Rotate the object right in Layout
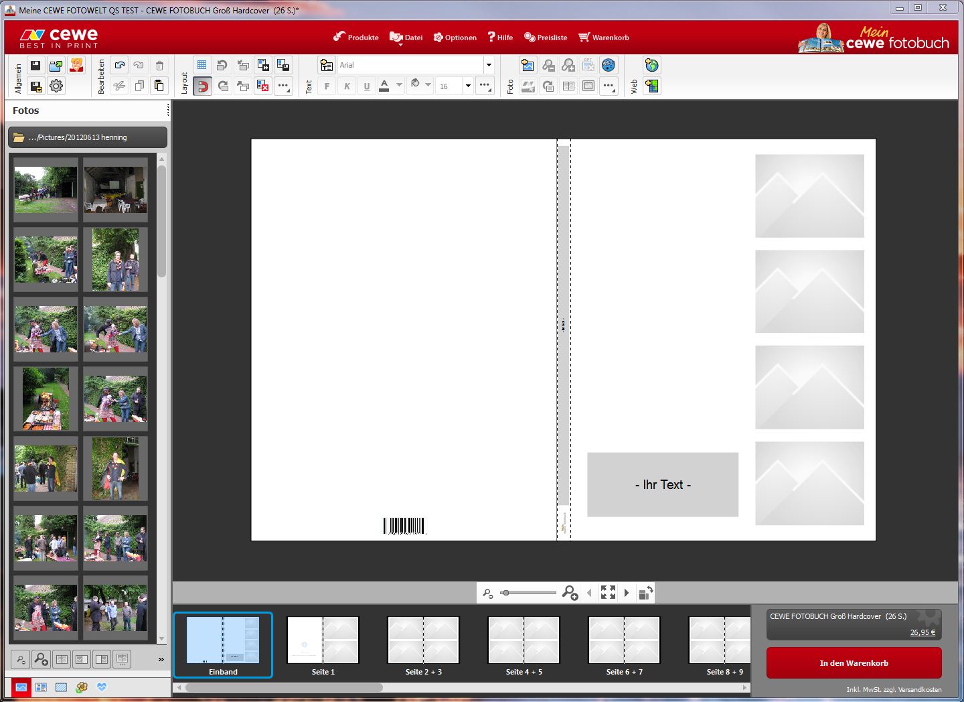Viewport: 964px width, 702px height. click(x=222, y=86)
